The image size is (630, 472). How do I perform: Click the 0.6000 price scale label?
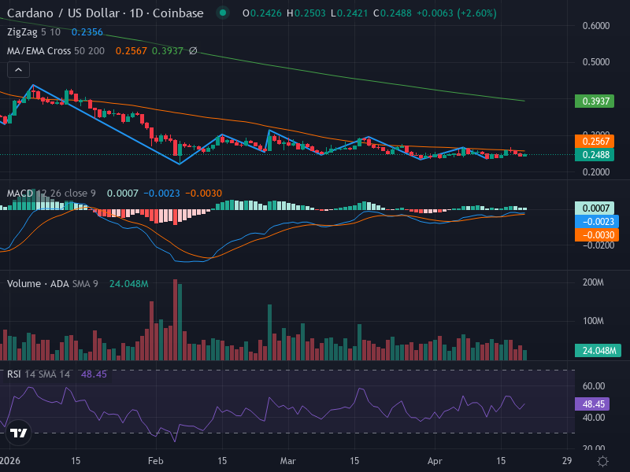click(x=596, y=26)
